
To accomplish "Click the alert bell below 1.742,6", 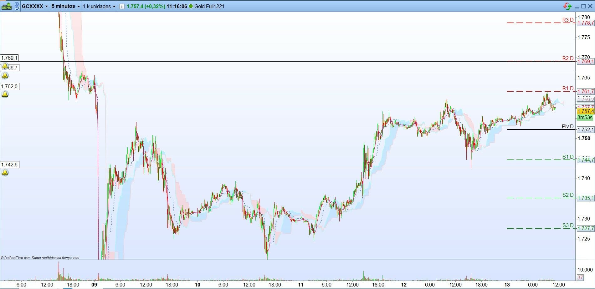I will pos(5,173).
